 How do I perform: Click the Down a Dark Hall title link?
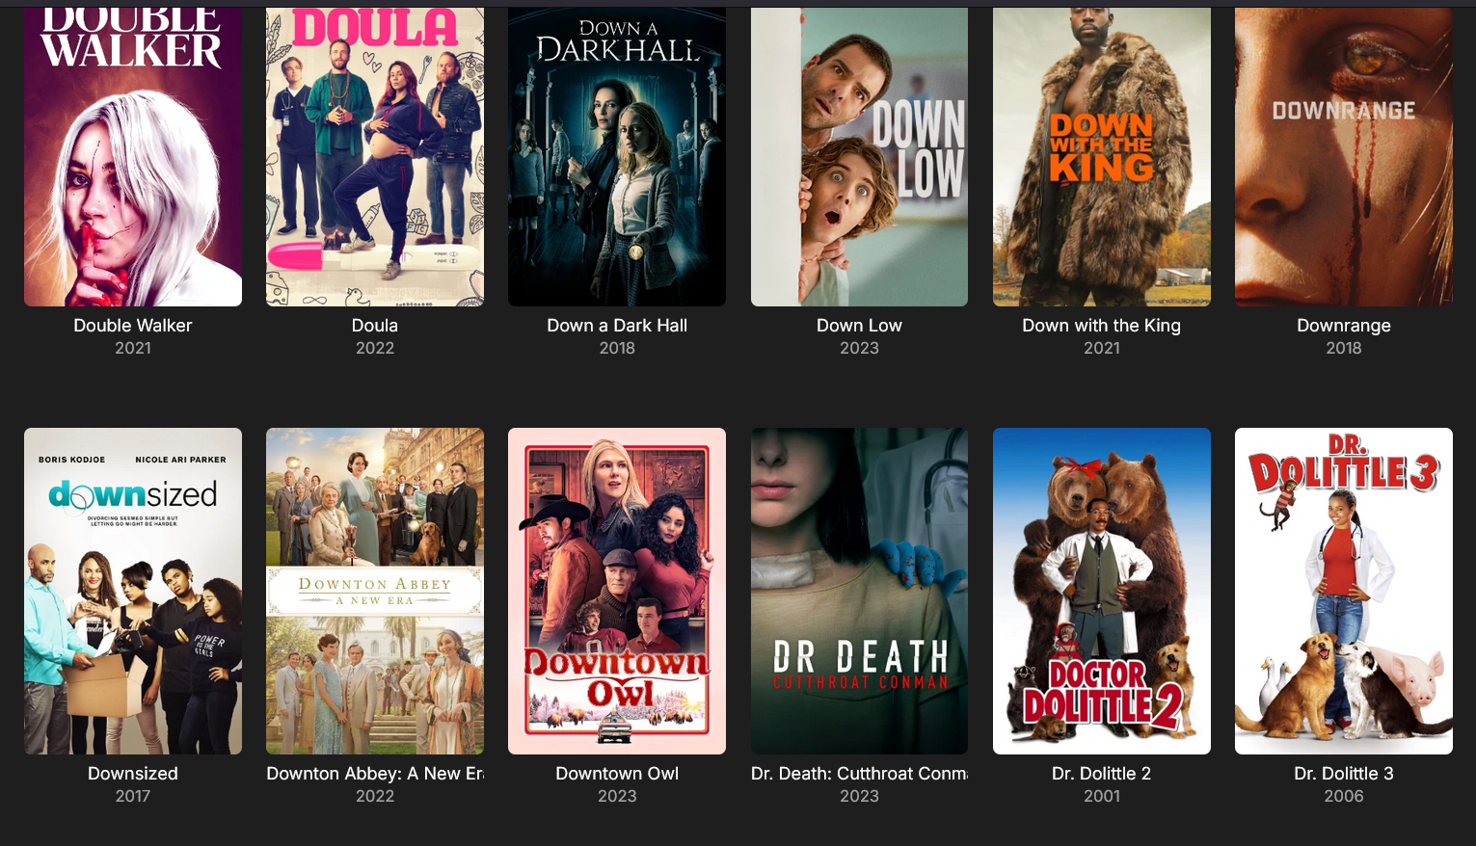click(x=617, y=326)
